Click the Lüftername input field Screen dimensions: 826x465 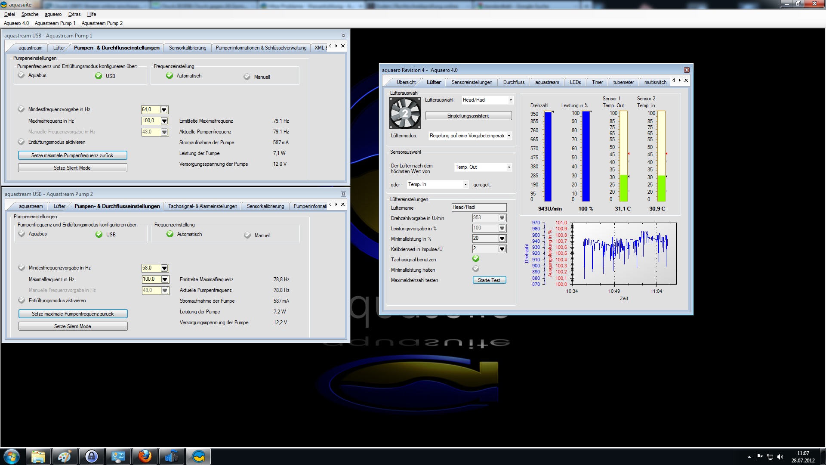point(478,208)
